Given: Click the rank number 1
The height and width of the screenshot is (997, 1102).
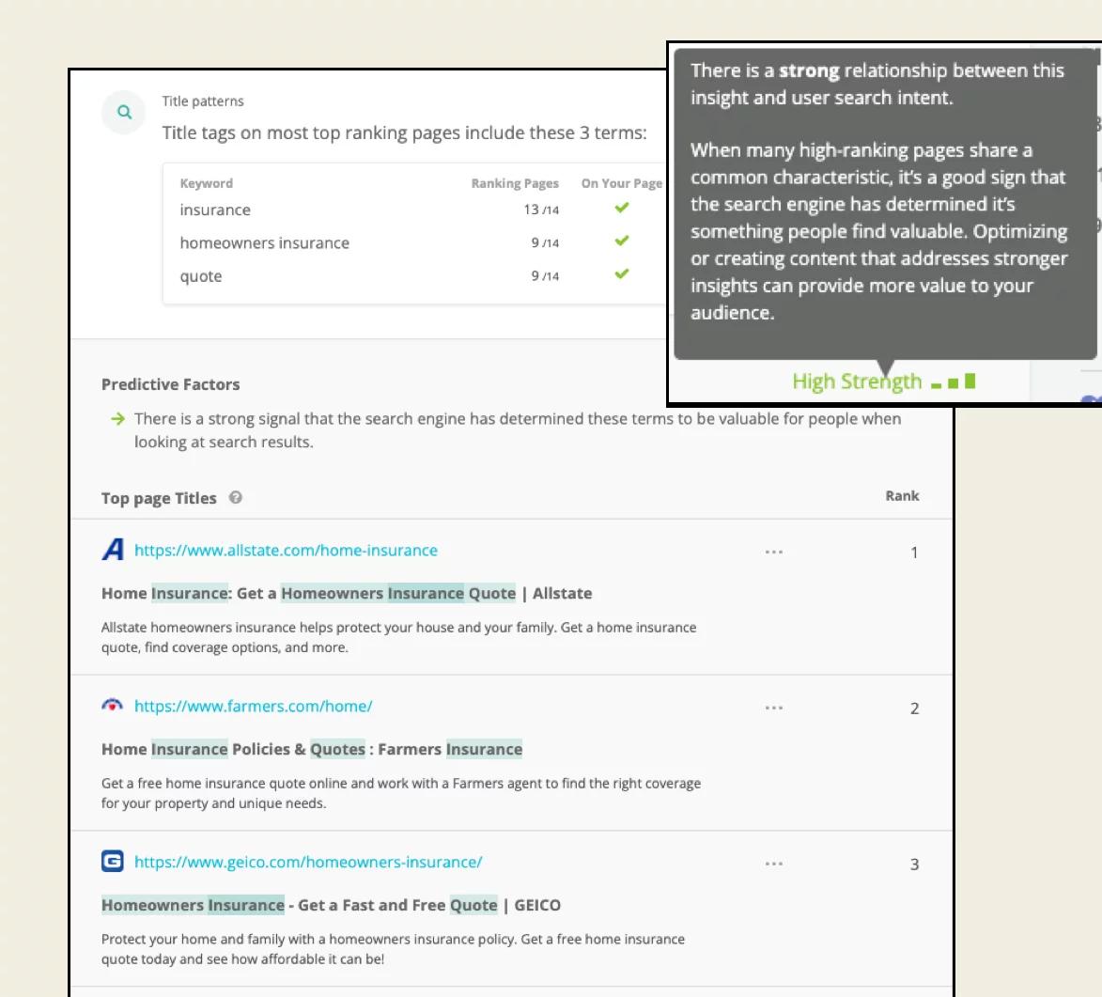Looking at the screenshot, I should (914, 553).
